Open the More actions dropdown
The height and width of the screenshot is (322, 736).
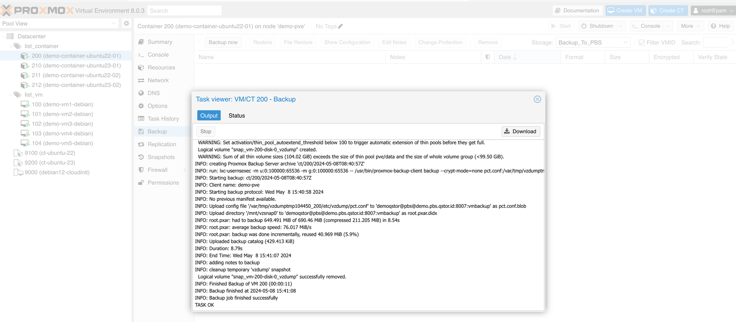pyautogui.click(x=690, y=26)
